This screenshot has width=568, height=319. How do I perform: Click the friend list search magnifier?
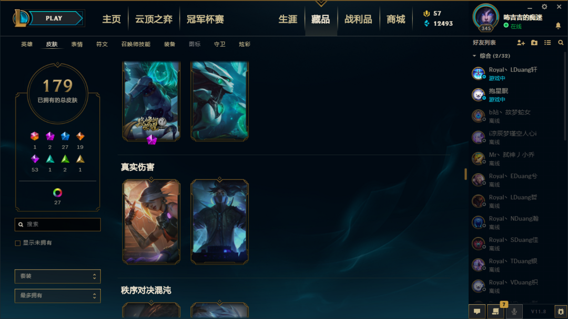(x=561, y=42)
